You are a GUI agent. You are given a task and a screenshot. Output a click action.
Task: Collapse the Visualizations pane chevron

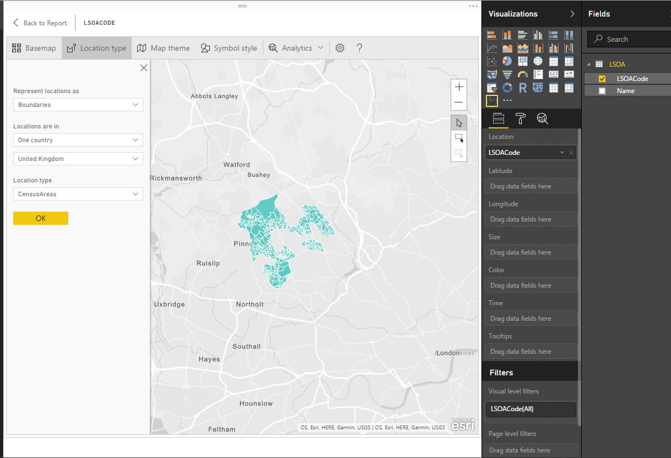tap(572, 14)
